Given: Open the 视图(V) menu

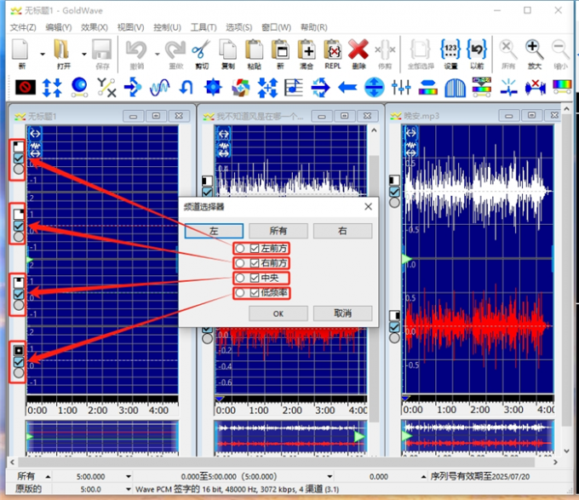Looking at the screenshot, I should coord(130,27).
